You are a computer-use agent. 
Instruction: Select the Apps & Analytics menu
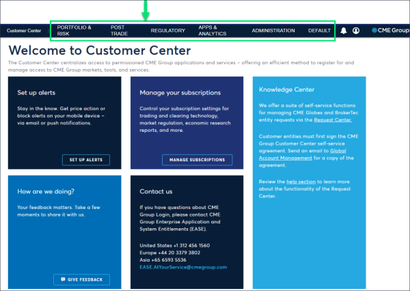point(212,30)
